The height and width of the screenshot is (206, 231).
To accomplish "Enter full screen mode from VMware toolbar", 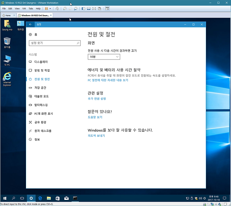I will click(x=94, y=9).
